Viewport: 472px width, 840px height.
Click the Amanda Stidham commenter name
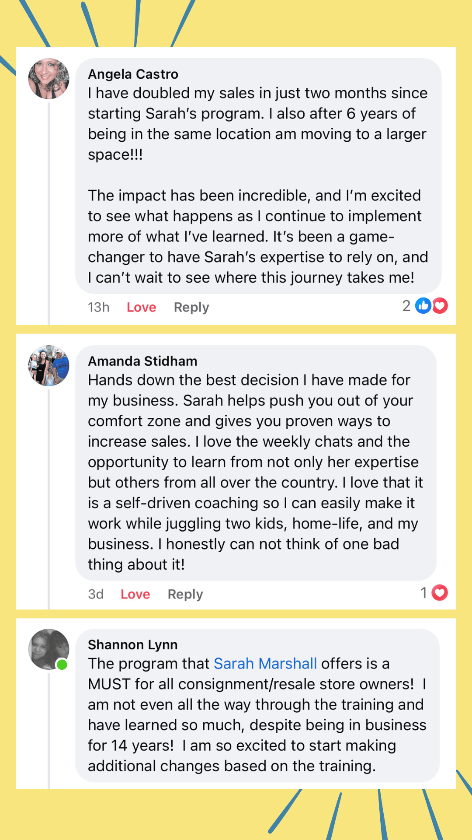click(x=142, y=361)
